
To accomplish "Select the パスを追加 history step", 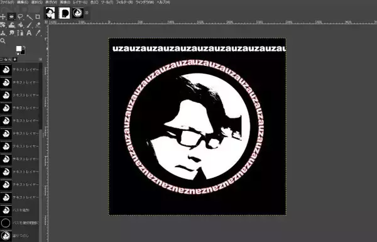I will click(19, 210).
